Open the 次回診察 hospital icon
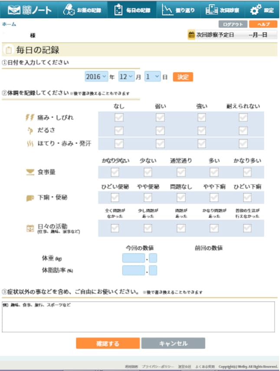 211,10
